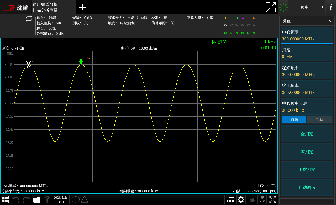Click the fullscreen expand arrows icon
Image resolution: width=336 pixels, height=205 pixels.
[271, 7]
